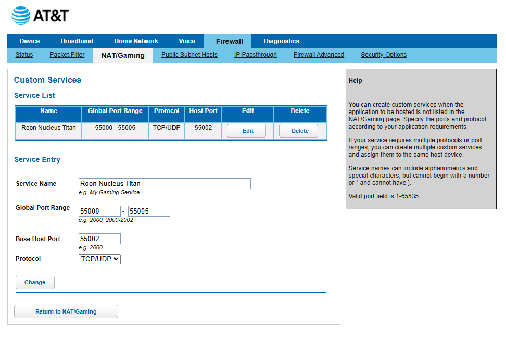506x337 pixels.
Task: Click the AT&T globe logo
Action: tap(21, 16)
